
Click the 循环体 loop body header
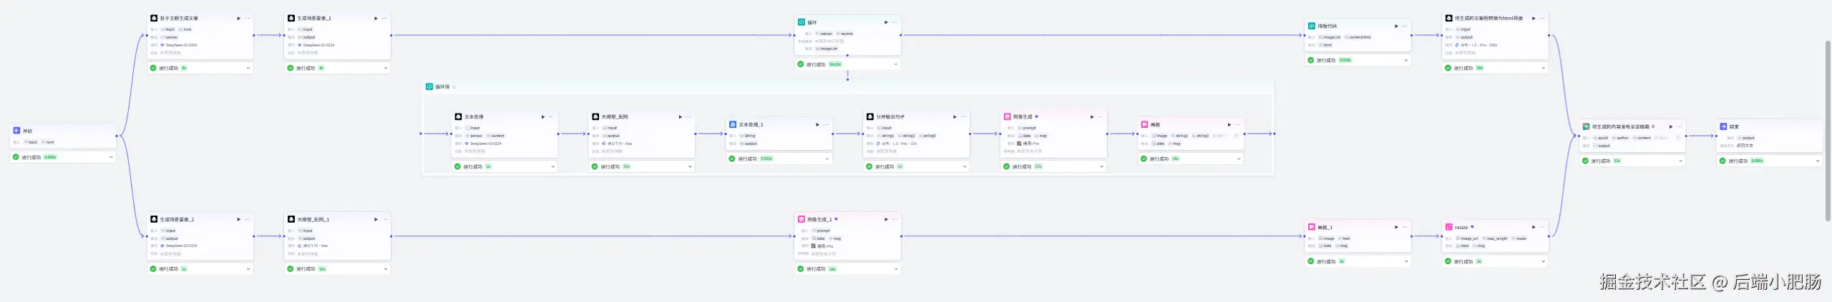pos(442,87)
